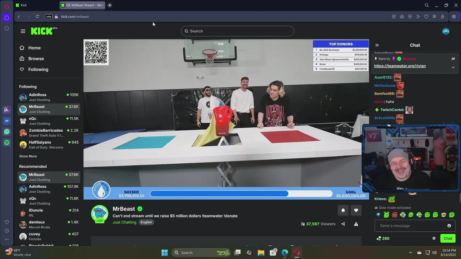Open iDuncle channel in Recommended
The width and height of the screenshot is (461, 259).
click(x=49, y=213)
